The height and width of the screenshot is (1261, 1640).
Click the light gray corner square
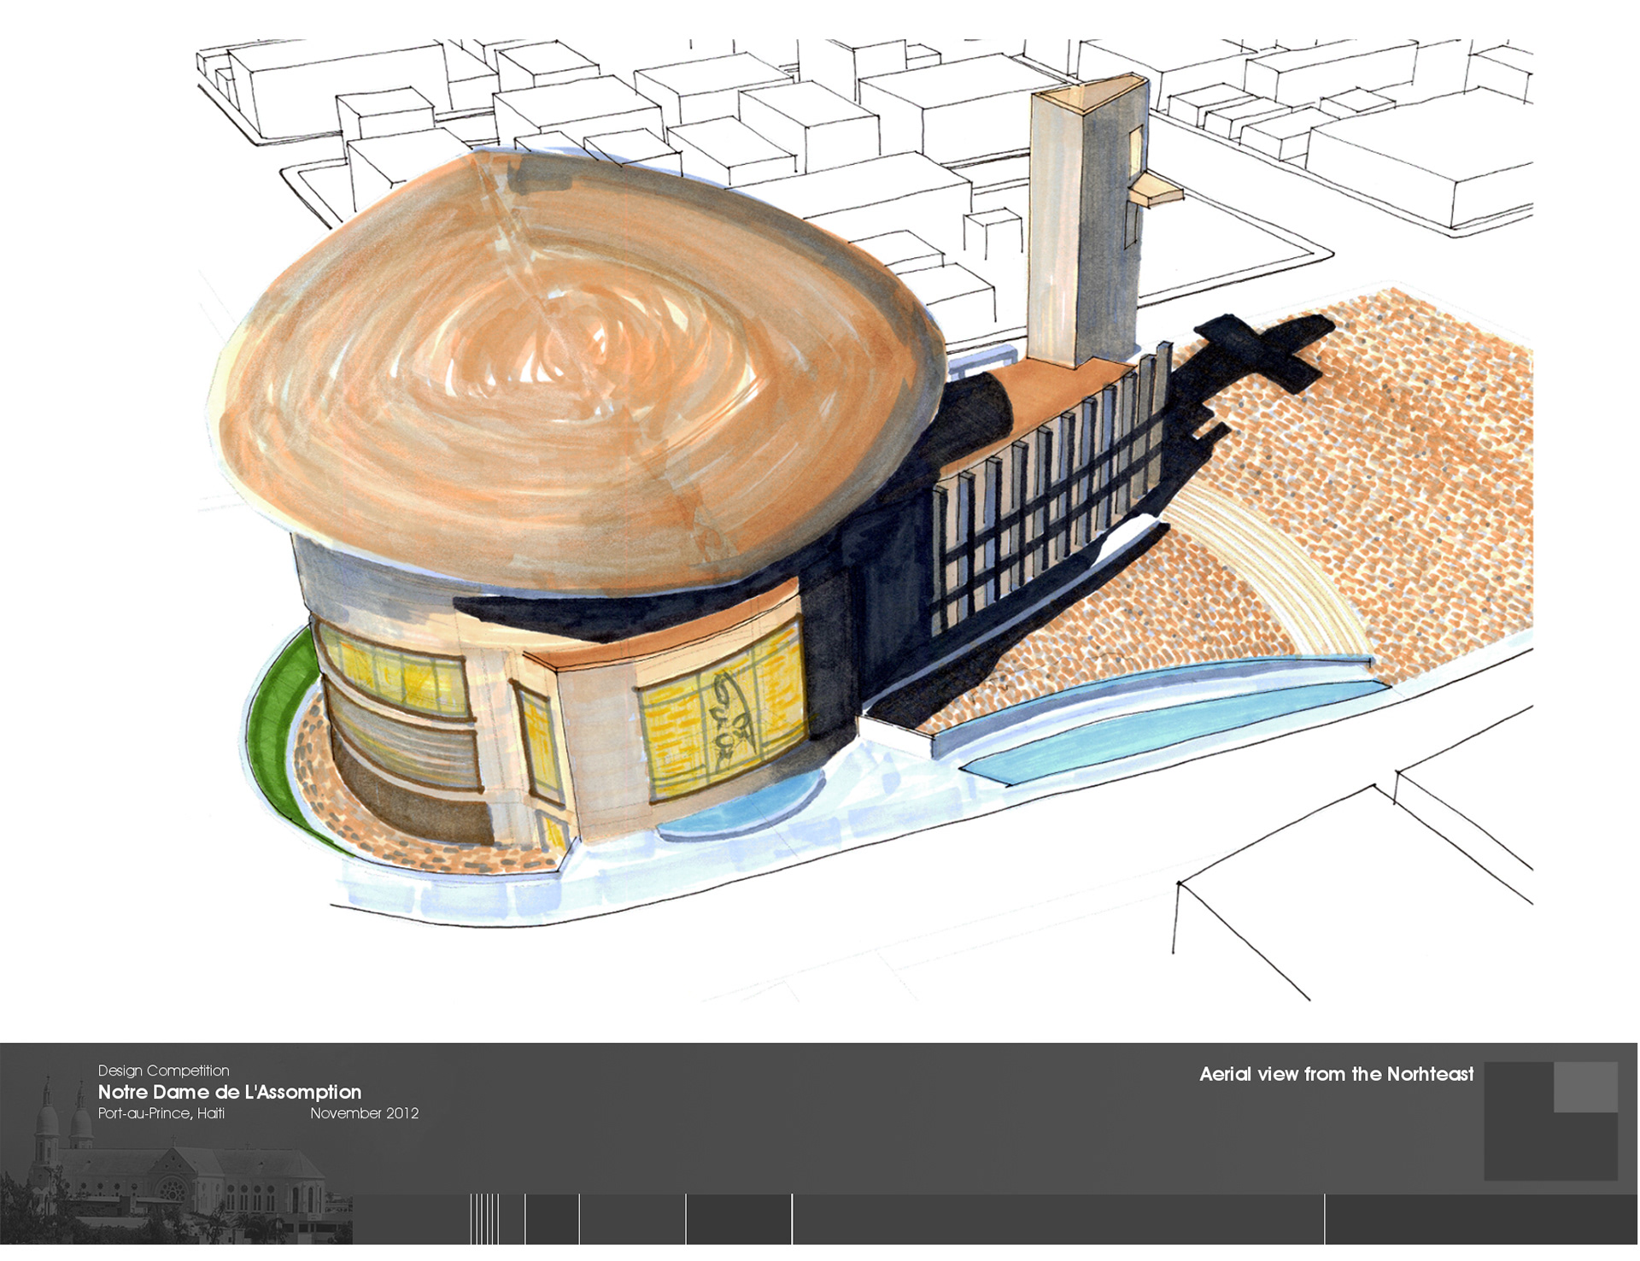[1584, 1087]
